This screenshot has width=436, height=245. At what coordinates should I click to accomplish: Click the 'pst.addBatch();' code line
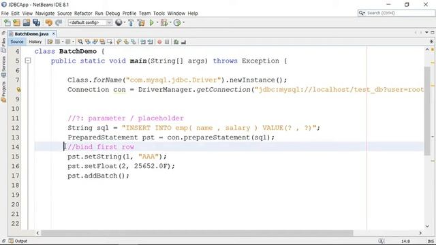pyautogui.click(x=98, y=176)
